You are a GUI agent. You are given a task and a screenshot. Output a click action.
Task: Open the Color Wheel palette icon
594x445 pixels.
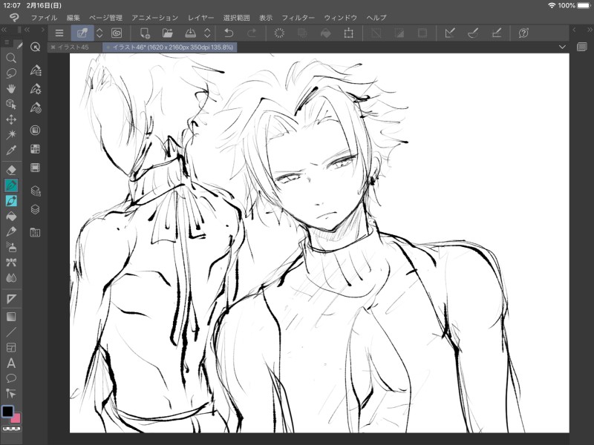(x=35, y=131)
